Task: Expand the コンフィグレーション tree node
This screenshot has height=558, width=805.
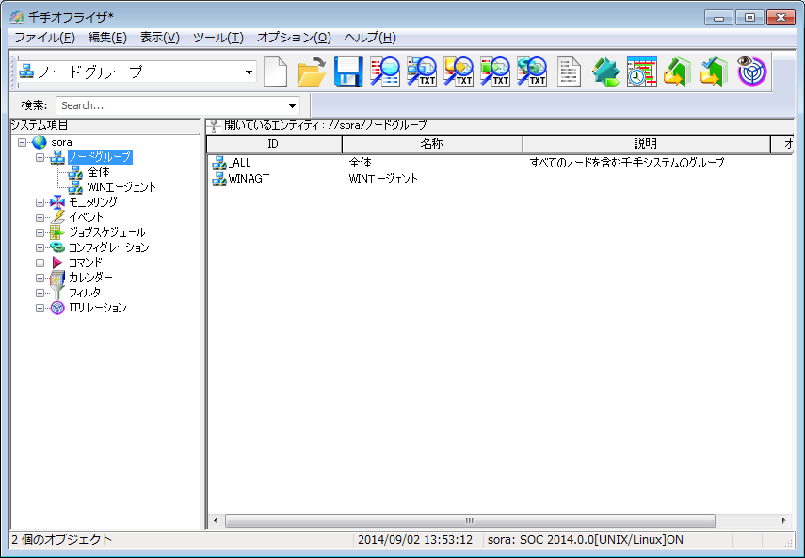Action: pyautogui.click(x=40, y=247)
